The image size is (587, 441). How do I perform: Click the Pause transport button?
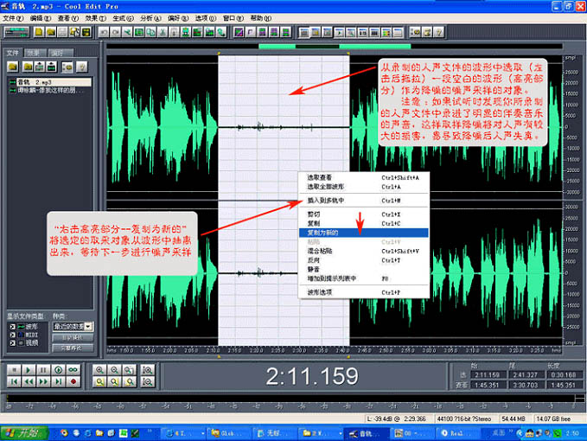[44, 370]
